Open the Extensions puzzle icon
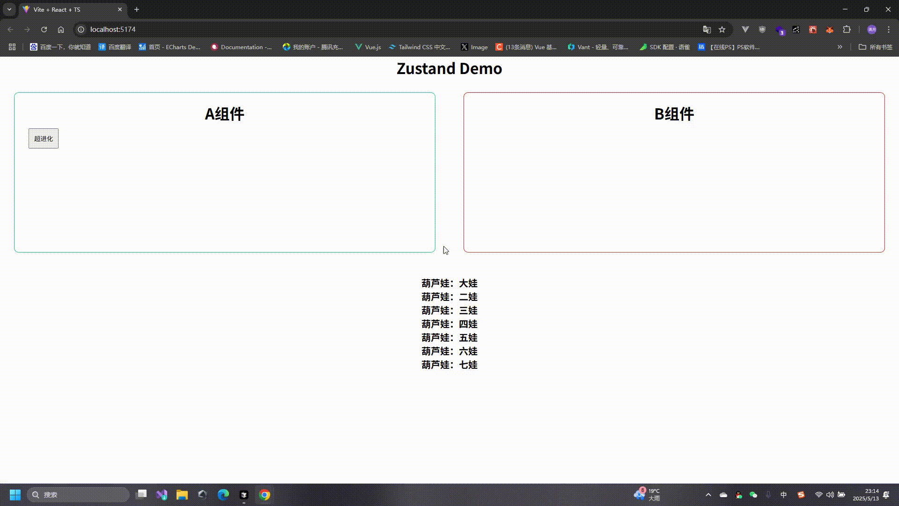This screenshot has width=899, height=506. [x=847, y=30]
